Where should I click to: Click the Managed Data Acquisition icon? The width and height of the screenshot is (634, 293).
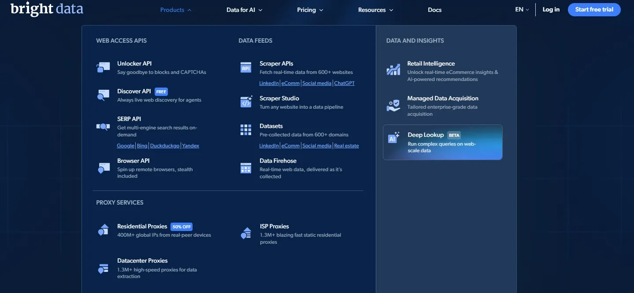393,106
